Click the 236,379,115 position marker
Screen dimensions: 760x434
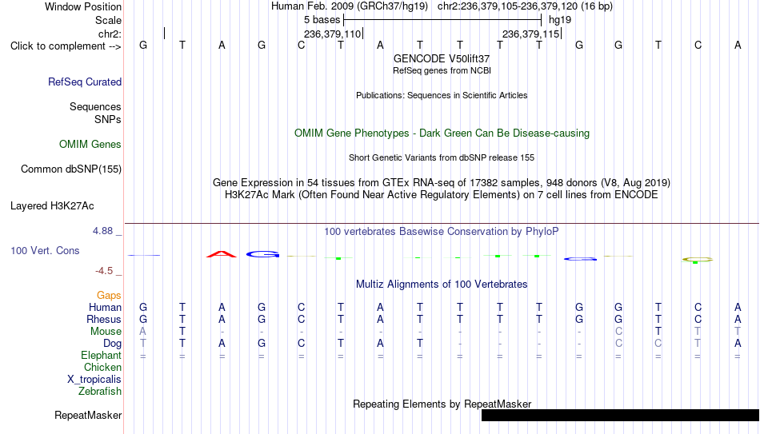530,34
